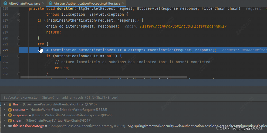Click the horizontal scrollbar of the editor
The image size is (267, 133).
pyautogui.click(x=104, y=77)
